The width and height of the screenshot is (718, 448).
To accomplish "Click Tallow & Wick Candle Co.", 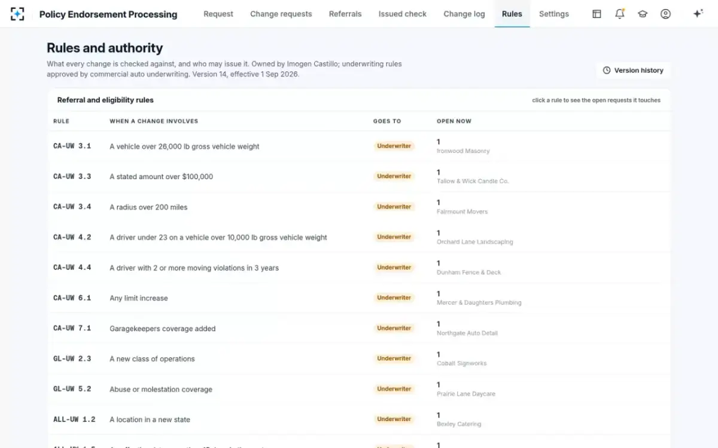I will [473, 181].
